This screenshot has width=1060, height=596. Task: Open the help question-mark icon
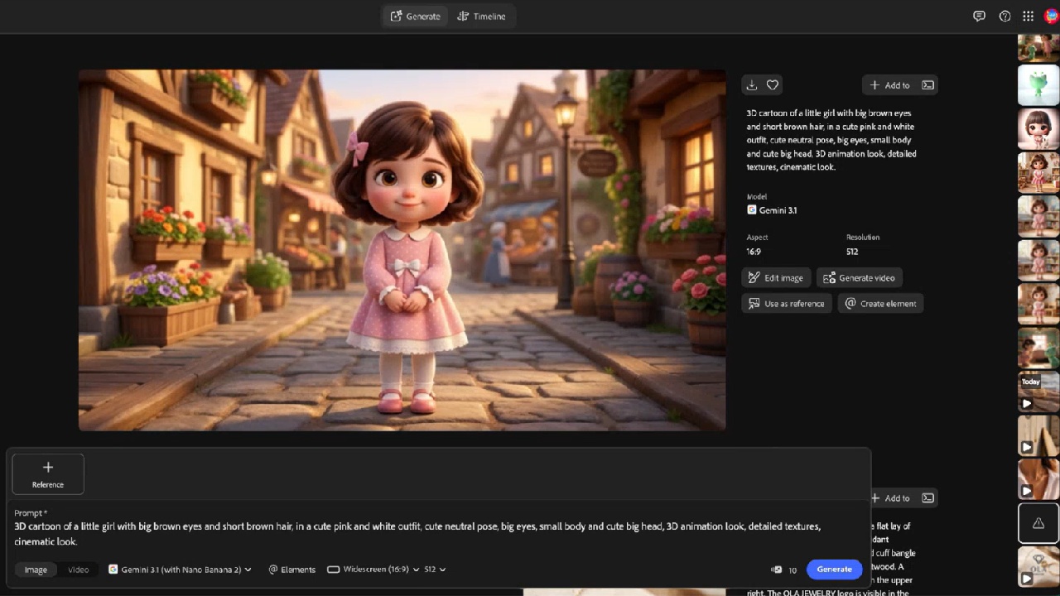pyautogui.click(x=1005, y=16)
